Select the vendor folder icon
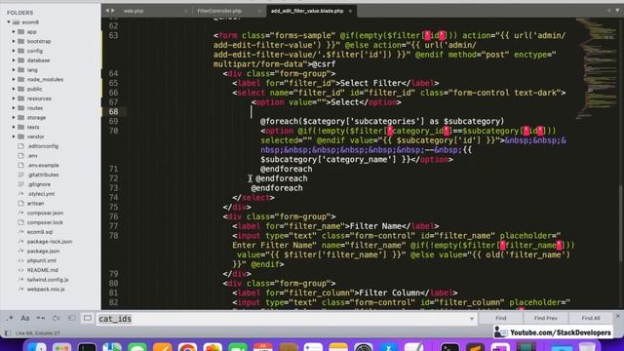This screenshot has height=351, width=624. pyautogui.click(x=21, y=136)
